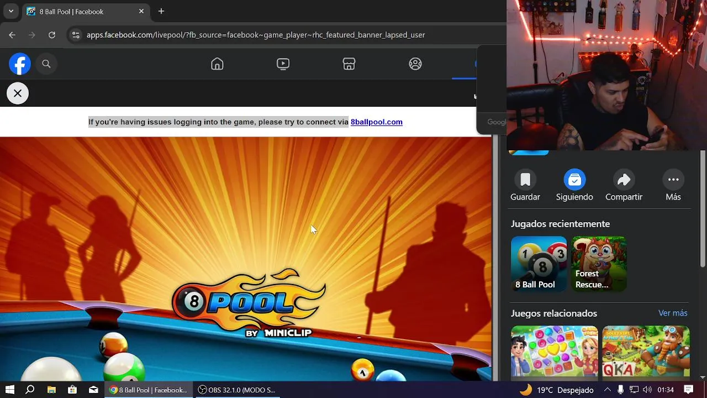The height and width of the screenshot is (398, 707).
Task: Open the Más options menu
Action: pos(673,180)
